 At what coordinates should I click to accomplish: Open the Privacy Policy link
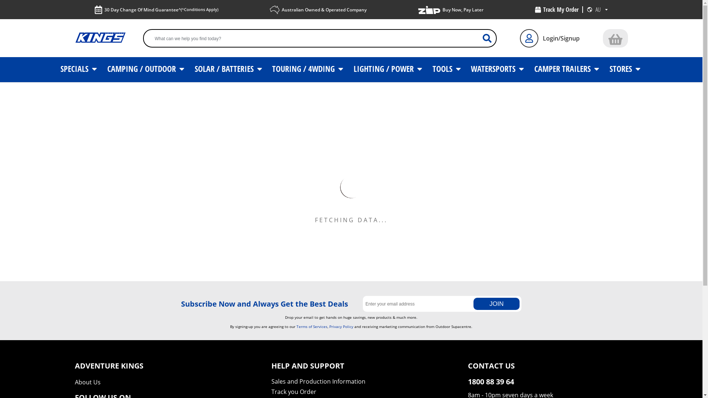tap(341, 327)
